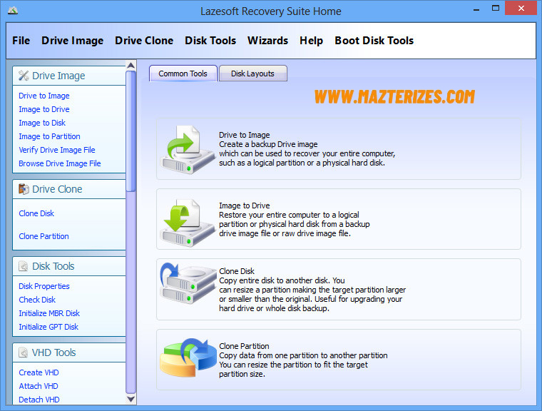Image resolution: width=542 pixels, height=411 pixels.
Task: Maximize the Lazesoft Recovery Suite window
Action: pyautogui.click(x=496, y=9)
